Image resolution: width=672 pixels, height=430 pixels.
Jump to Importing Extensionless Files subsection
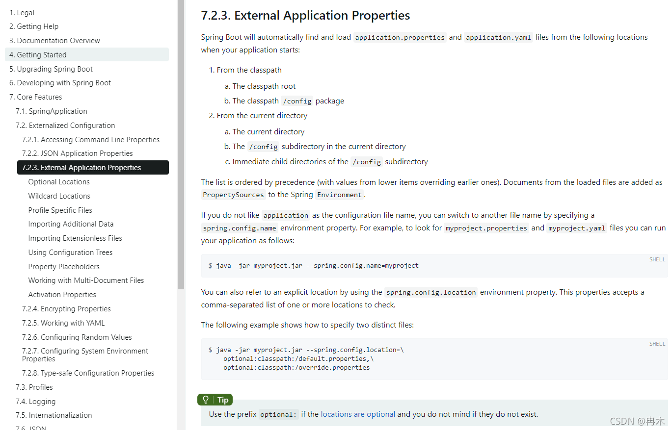coord(75,238)
